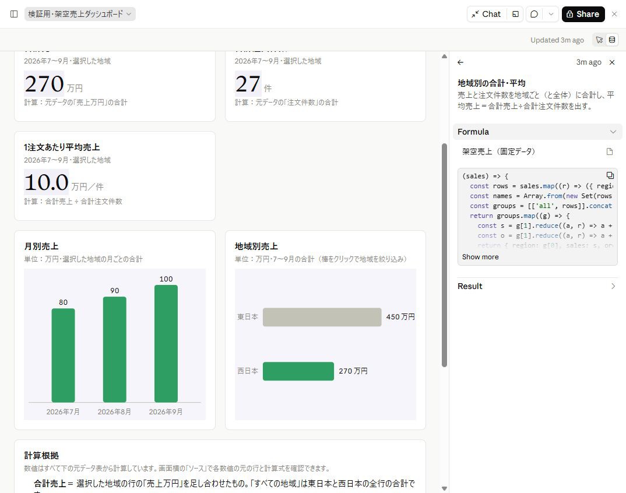This screenshot has height=493, width=626.
Task: Click the 西日本 green bar
Action: coord(298,371)
